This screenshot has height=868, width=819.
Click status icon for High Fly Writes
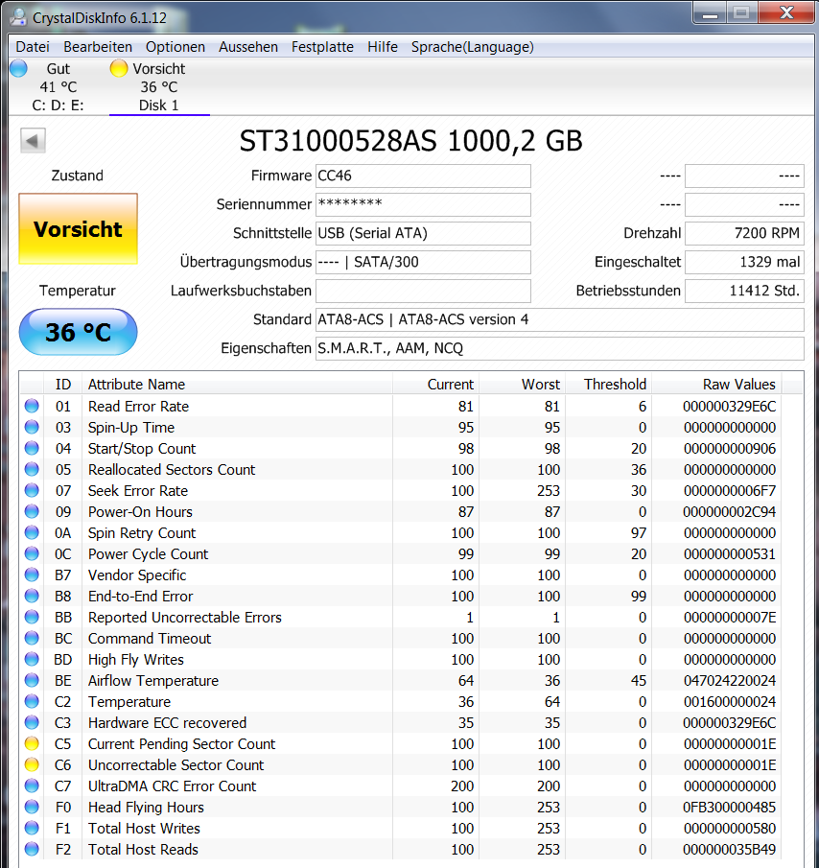[x=32, y=659]
